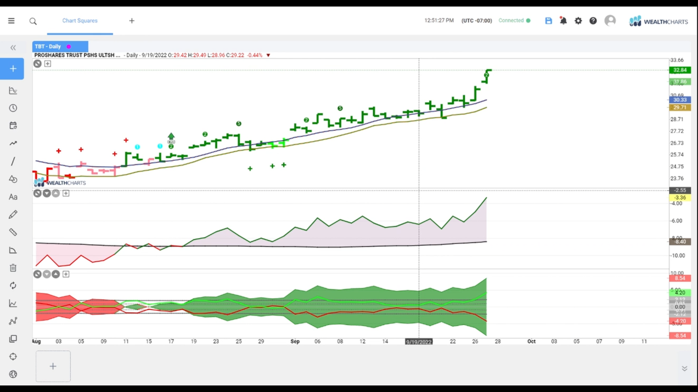Select the angle measurement tool
698x392 pixels.
point(13,250)
